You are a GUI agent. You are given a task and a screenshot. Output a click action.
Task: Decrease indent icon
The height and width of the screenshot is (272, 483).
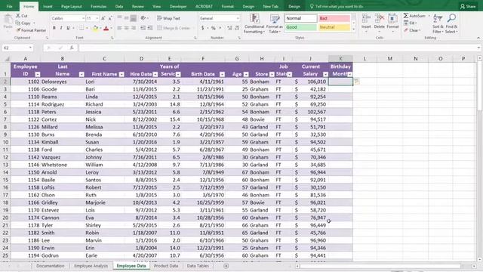(x=143, y=28)
